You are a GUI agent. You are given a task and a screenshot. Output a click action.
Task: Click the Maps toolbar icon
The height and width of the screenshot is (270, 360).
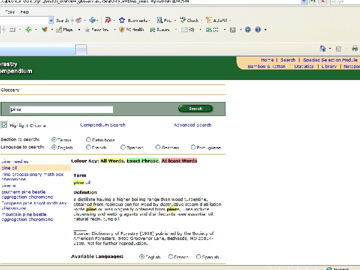[x=59, y=29]
